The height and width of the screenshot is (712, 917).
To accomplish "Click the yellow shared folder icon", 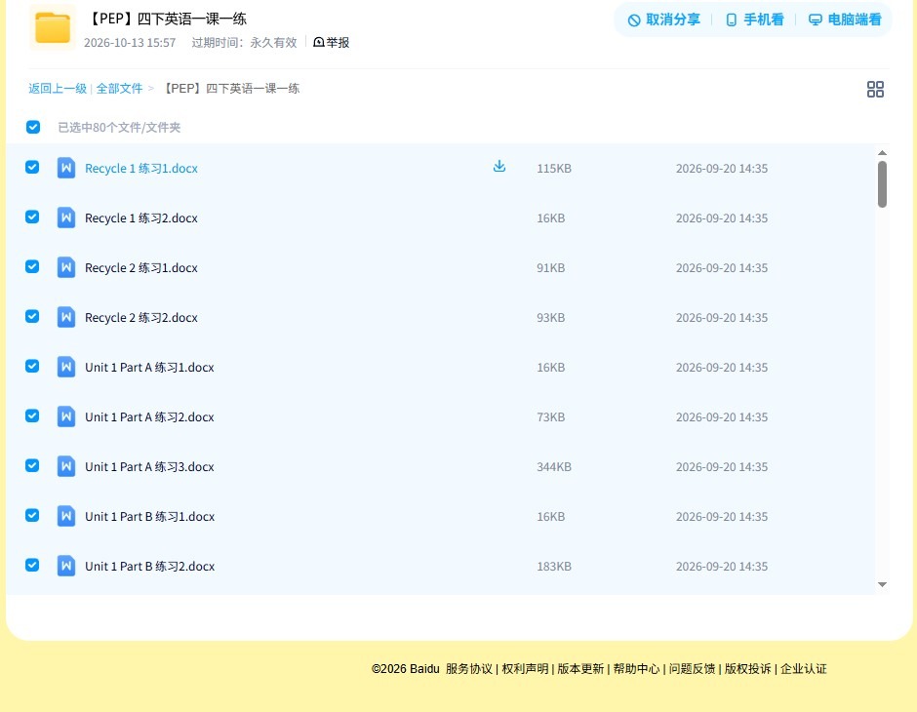I will (53, 27).
